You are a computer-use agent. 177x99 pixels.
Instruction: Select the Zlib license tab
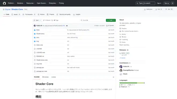pos(45,77)
